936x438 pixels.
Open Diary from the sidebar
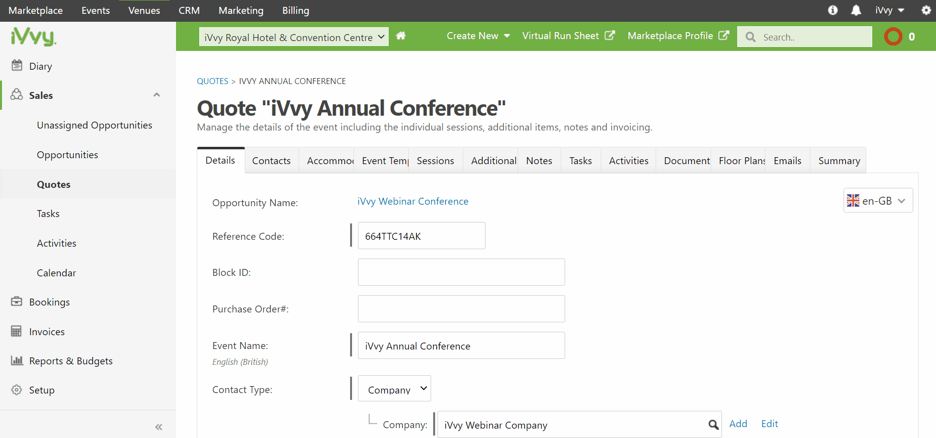[41, 66]
